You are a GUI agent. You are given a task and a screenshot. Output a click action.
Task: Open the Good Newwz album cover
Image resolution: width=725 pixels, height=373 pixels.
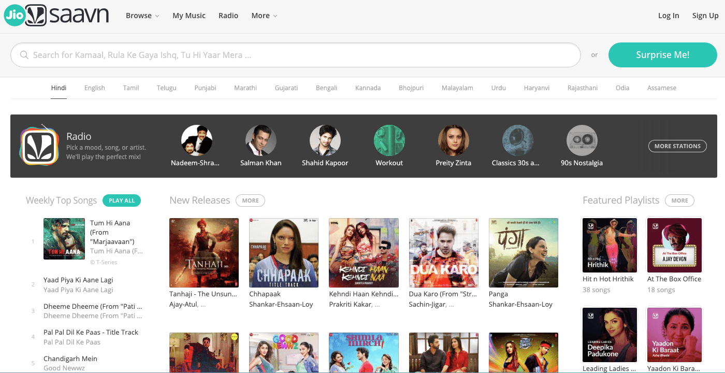[x=284, y=353]
